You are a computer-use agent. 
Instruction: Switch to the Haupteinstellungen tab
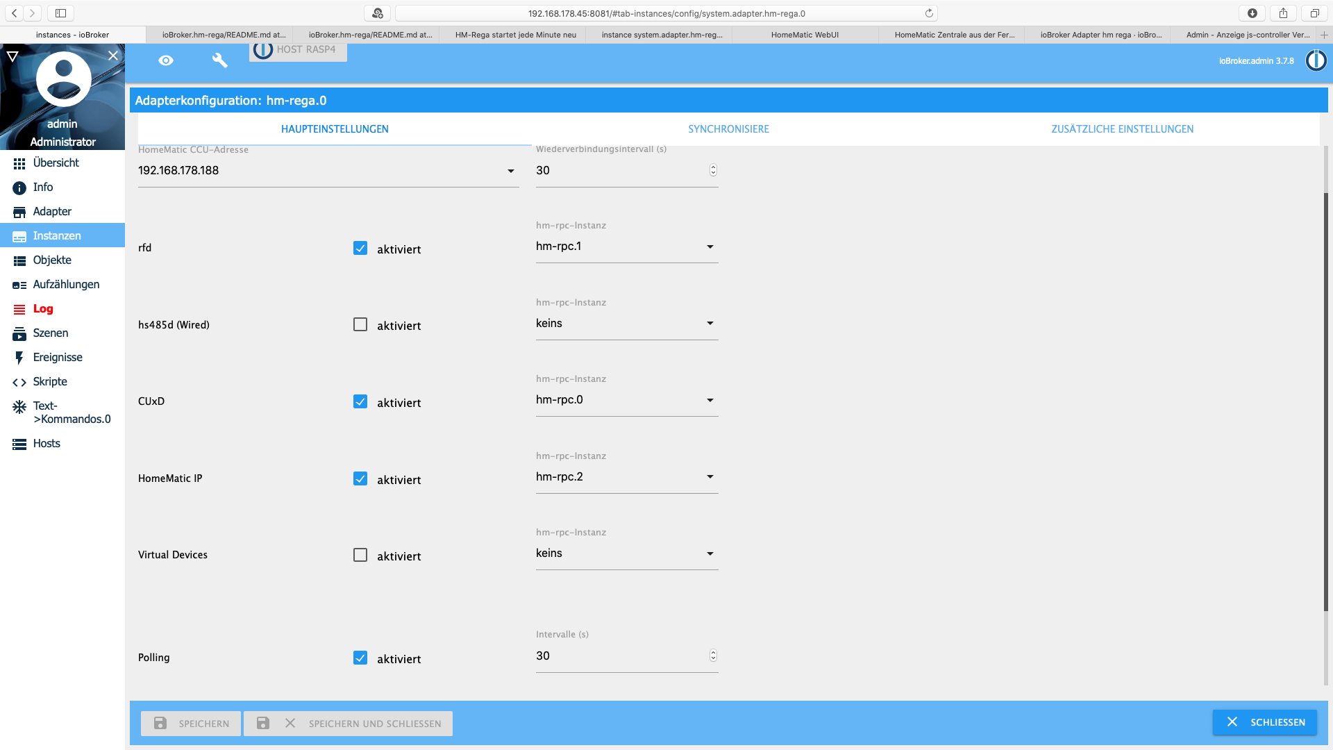(x=335, y=129)
